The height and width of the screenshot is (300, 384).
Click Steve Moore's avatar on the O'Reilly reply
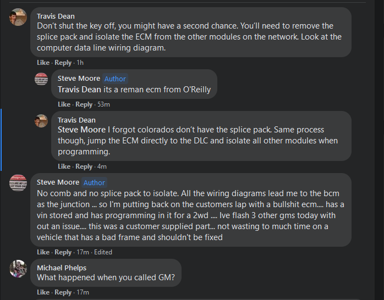tap(41, 79)
